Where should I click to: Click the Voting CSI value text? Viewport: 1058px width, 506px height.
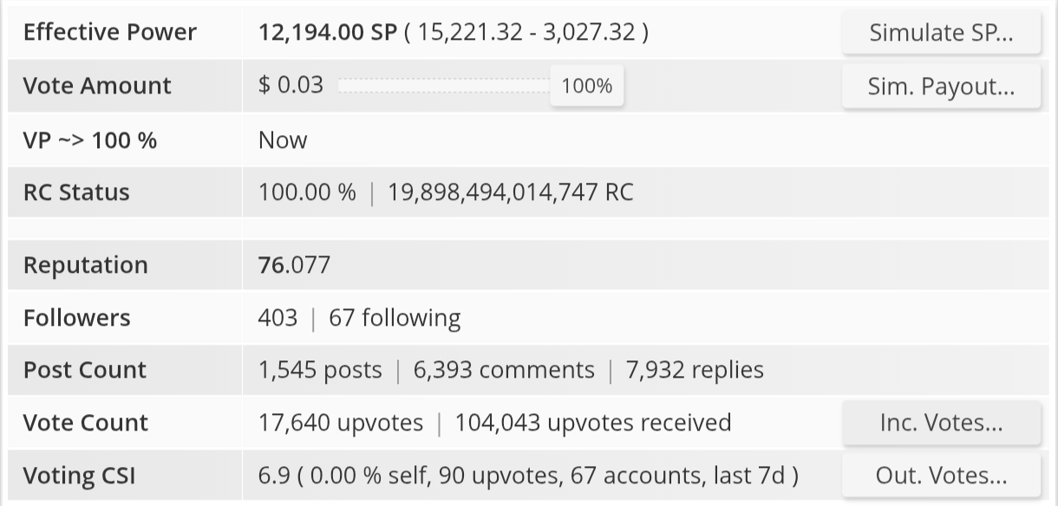click(x=528, y=476)
